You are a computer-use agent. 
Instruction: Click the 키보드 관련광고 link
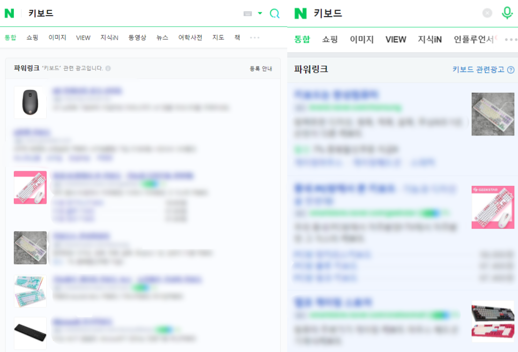click(x=478, y=69)
